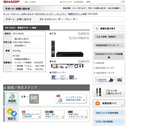The width and height of the screenshot is (157, 127).
Task: Click the REC disc icon in ハードディスク button
Action: pos(60,100)
